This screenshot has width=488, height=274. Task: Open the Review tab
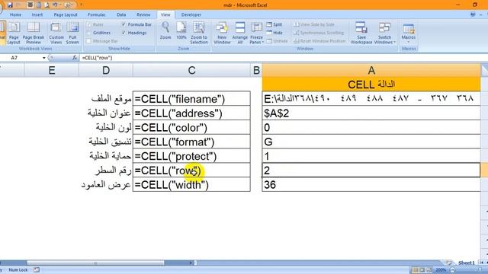[x=143, y=14]
